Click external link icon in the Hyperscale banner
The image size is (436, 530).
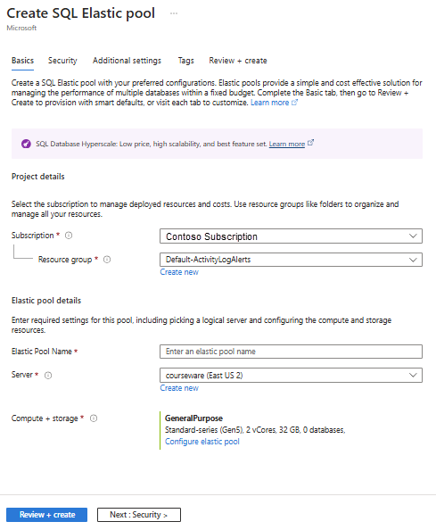310,143
